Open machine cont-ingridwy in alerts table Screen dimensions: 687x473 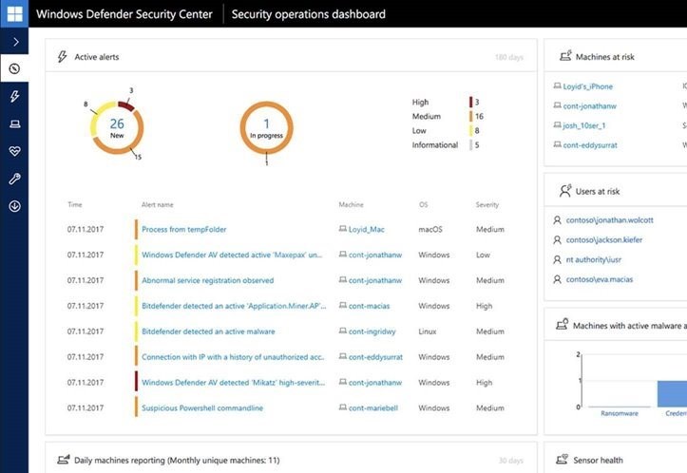coord(372,331)
